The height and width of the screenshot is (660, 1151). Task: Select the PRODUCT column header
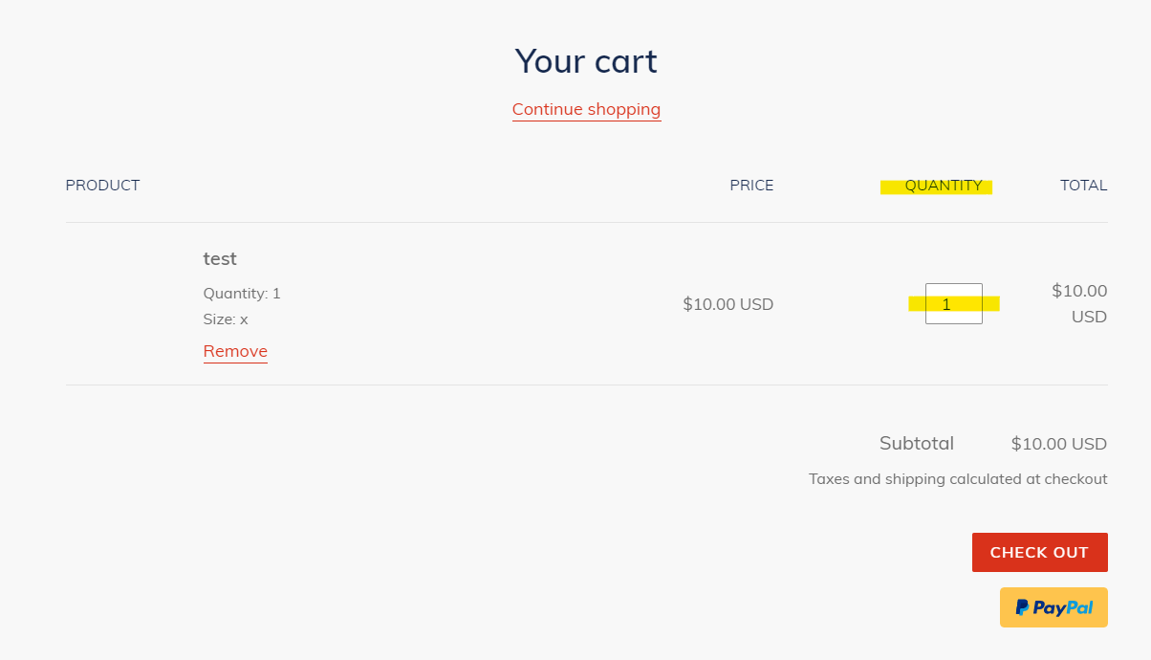(x=102, y=185)
